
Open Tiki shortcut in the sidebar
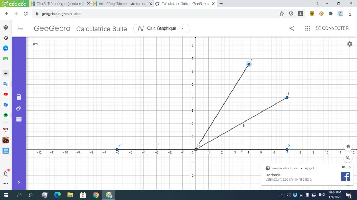pyautogui.click(x=6, y=151)
